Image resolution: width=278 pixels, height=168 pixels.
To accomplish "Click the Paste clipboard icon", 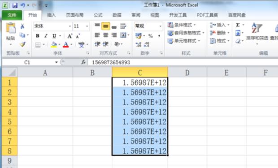I will [x=11, y=28].
